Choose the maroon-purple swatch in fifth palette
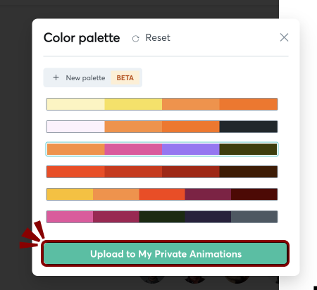 208,194
